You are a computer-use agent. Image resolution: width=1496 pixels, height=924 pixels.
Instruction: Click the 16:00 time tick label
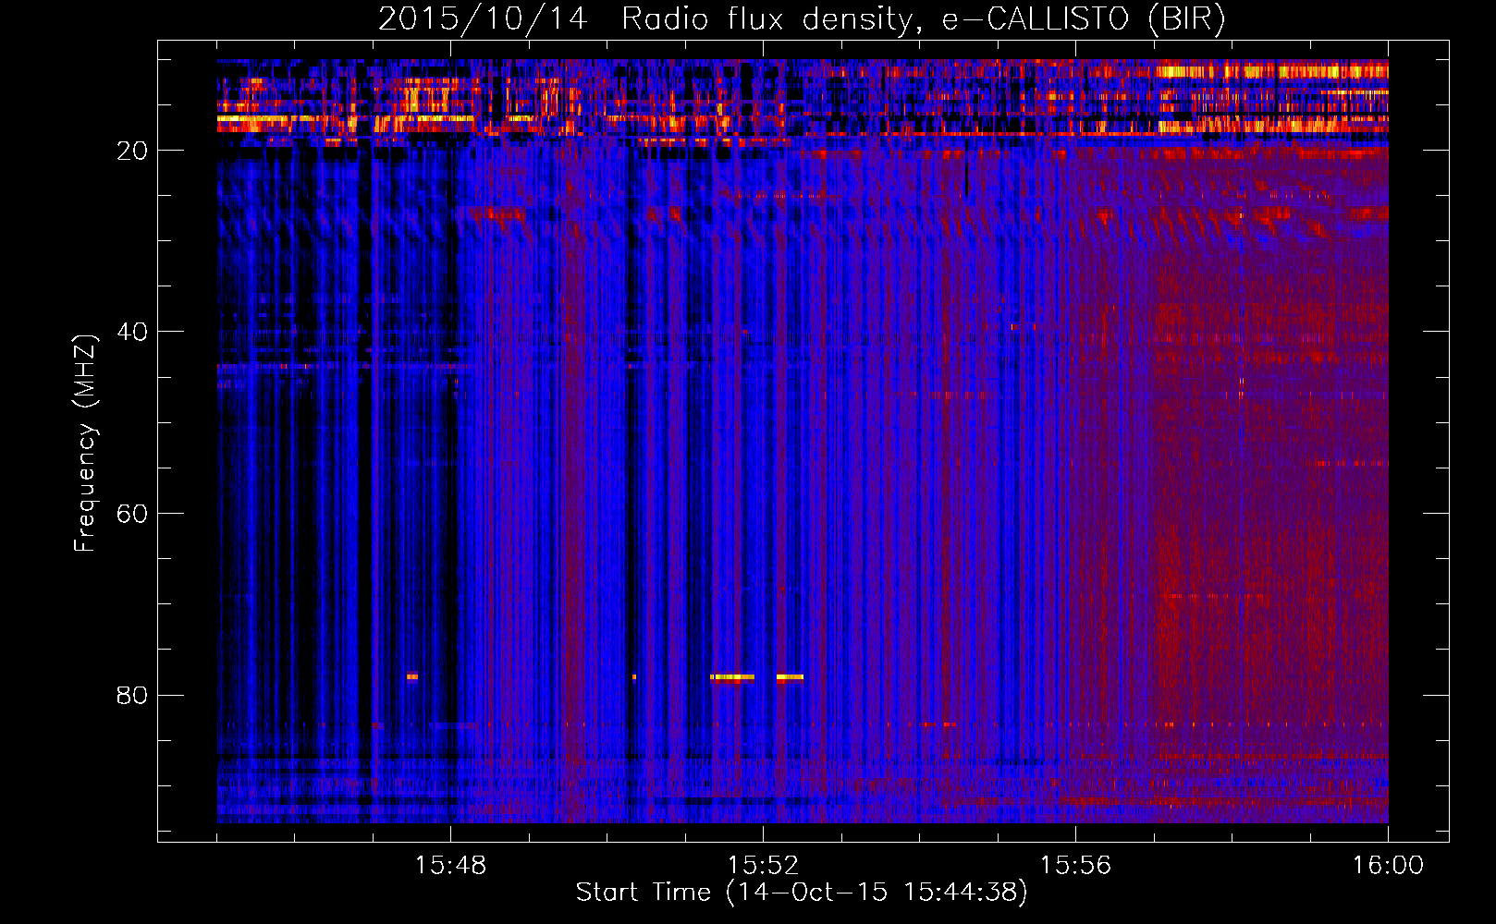(x=1388, y=866)
